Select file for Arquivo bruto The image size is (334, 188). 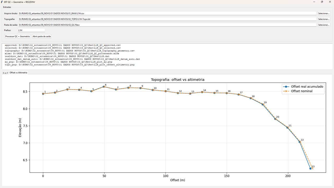(324, 13)
